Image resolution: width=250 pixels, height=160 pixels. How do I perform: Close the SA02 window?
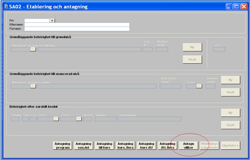[244, 7]
